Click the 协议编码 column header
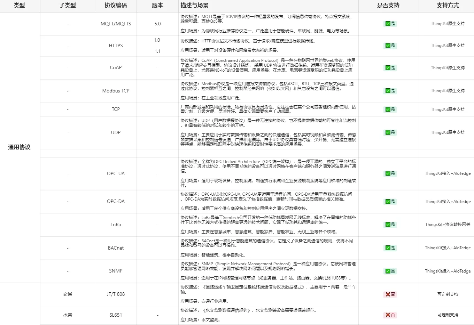474x325 pixels. [x=116, y=6]
